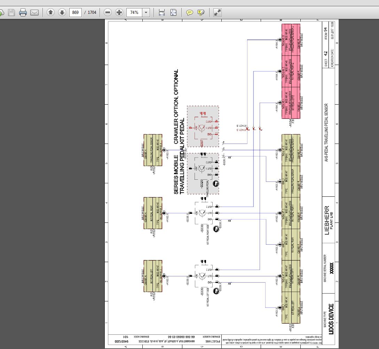Click the AHS-PEDAL TRAVELLING PEDAL SENSOR title
Image resolution: width=379 pixels, height=349 pixels.
tap(326, 132)
